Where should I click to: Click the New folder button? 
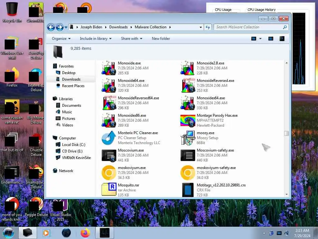(x=161, y=39)
